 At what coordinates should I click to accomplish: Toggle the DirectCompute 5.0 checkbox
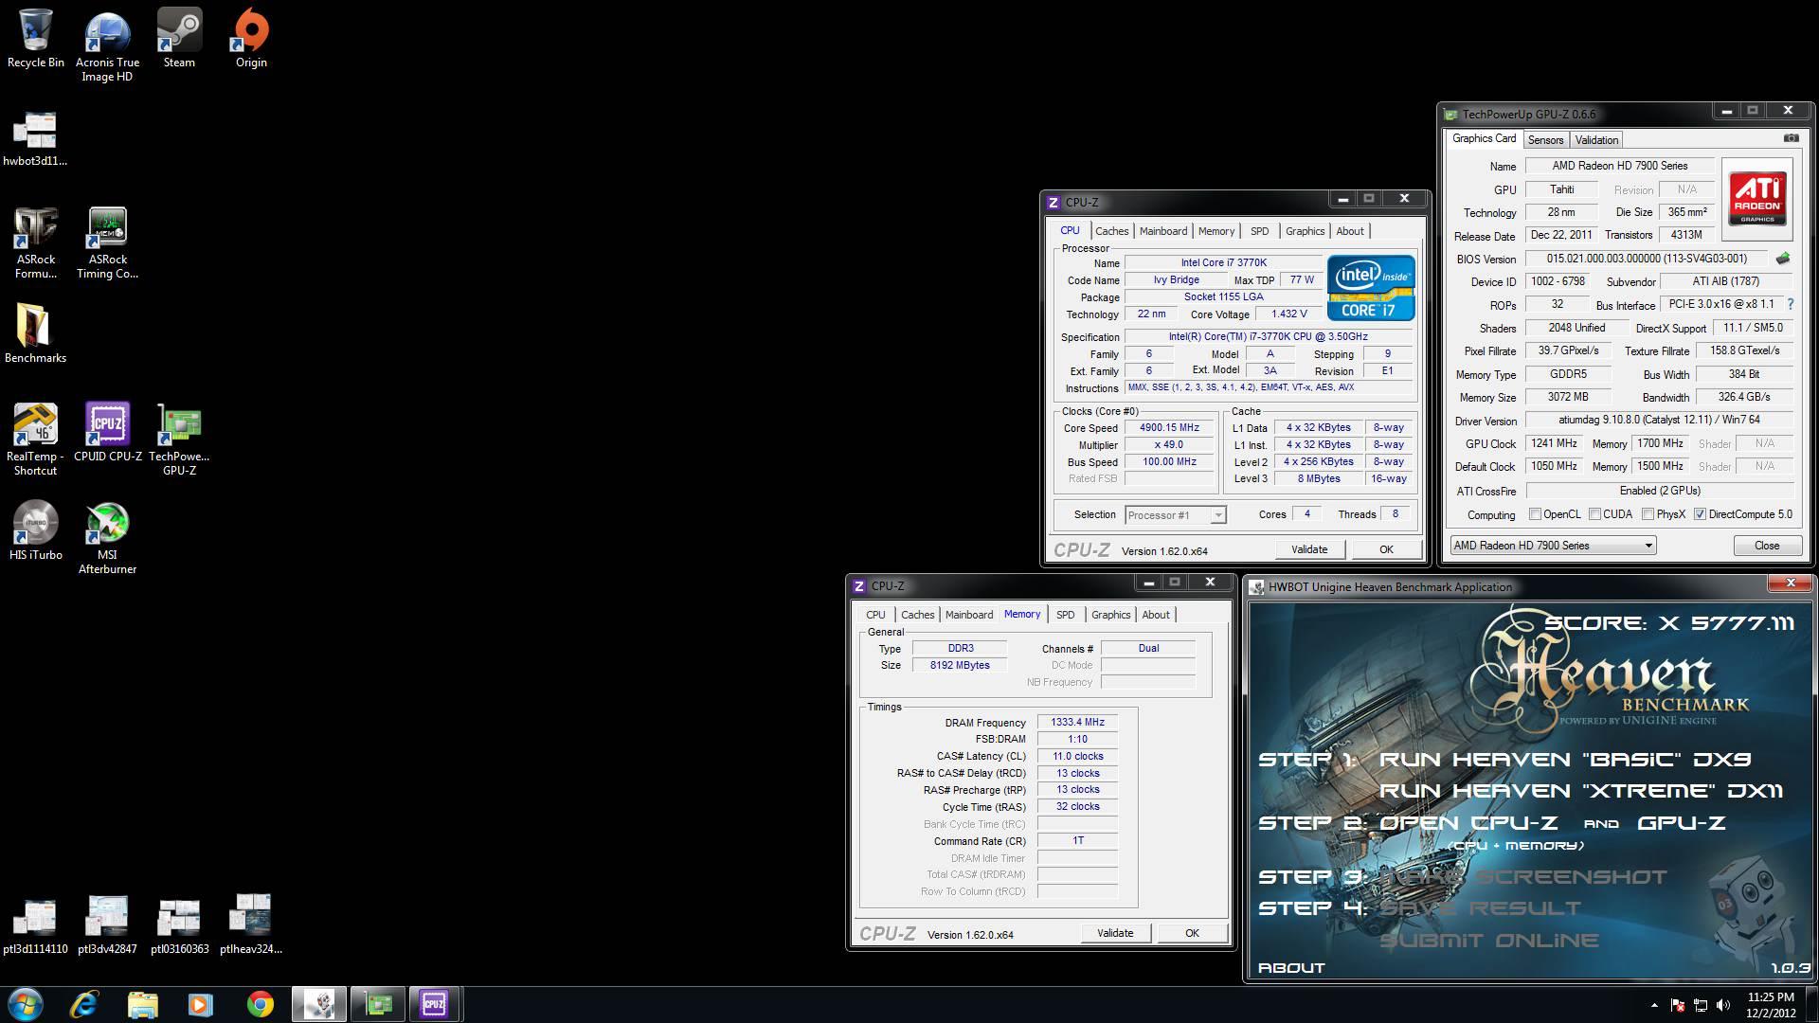click(x=1700, y=514)
